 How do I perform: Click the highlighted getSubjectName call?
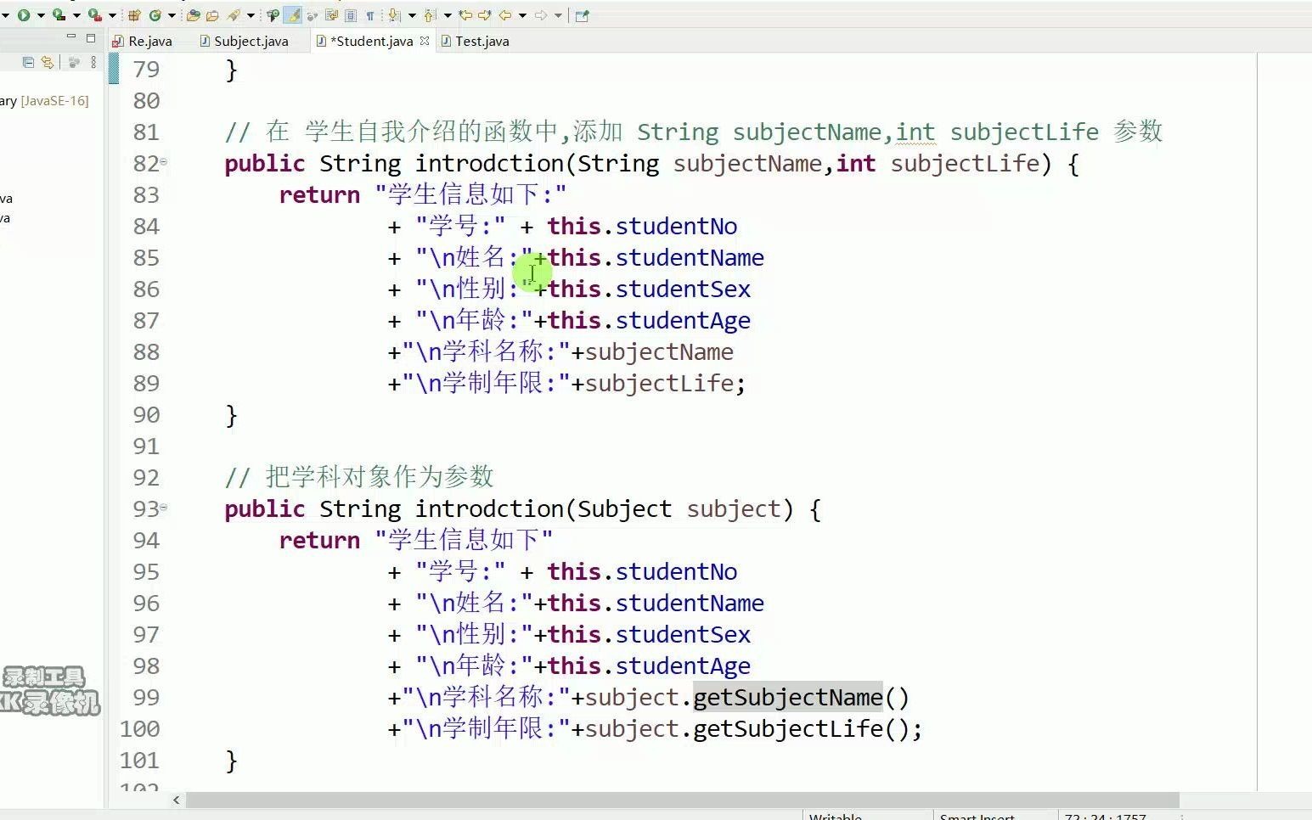click(788, 698)
